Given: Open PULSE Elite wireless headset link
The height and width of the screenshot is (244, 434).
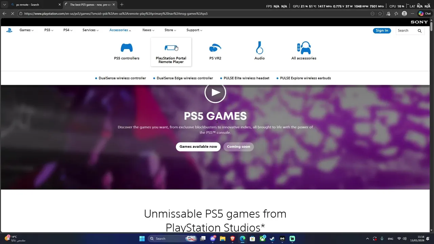Looking at the screenshot, I should point(246,78).
